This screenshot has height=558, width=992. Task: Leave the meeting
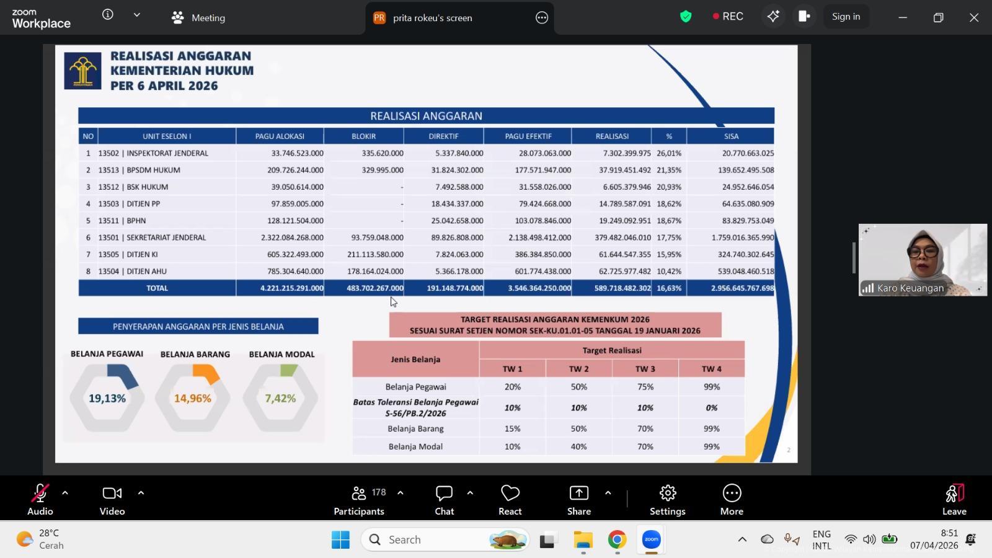954,500
